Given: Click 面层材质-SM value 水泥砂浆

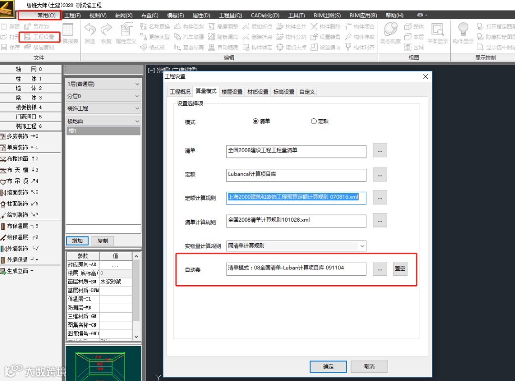Looking at the screenshot, I should [x=115, y=282].
